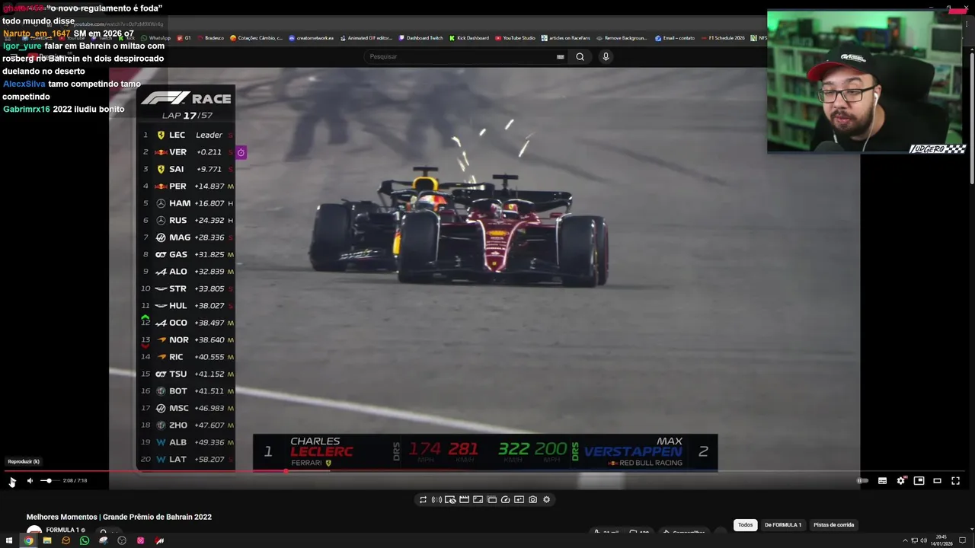Viewport: 975px width, 548px height.
Task: Open the Bradesco bookmark
Action: (x=210, y=38)
